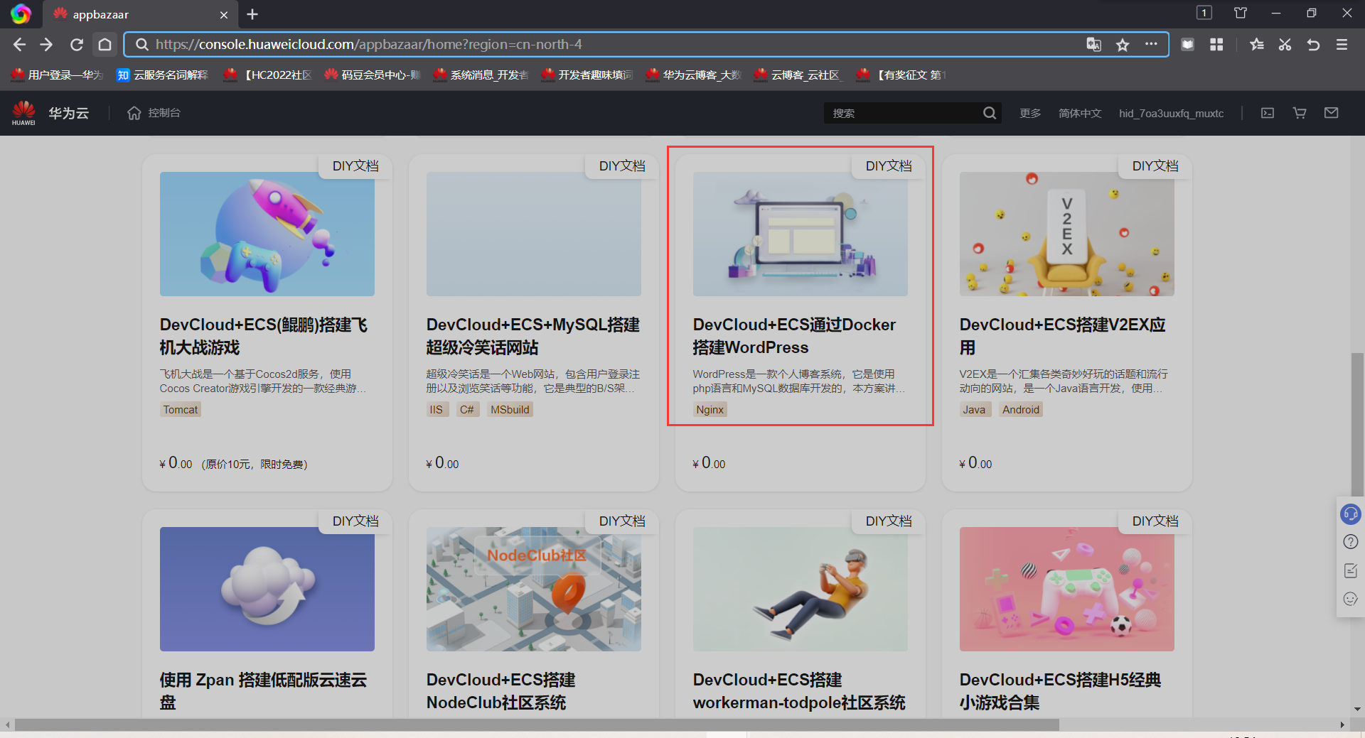Click the undo closed tab icon
This screenshot has width=1365, height=738.
point(1313,45)
